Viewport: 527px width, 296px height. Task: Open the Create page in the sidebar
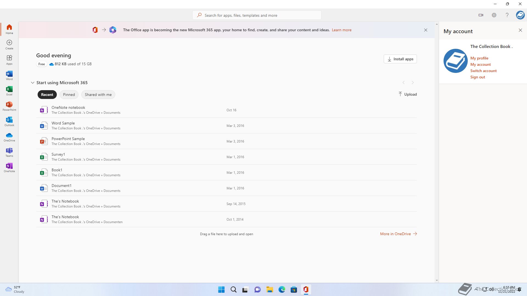tap(9, 44)
